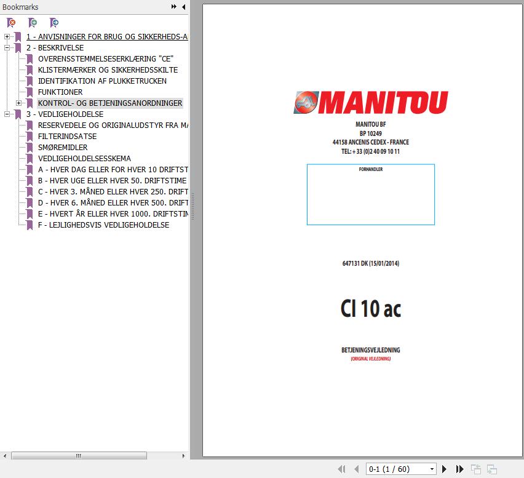The width and height of the screenshot is (524, 478).
Task: Open the VEDLIGEHOLDELSESSKEMA bookmark
Action: pyautogui.click(x=84, y=159)
